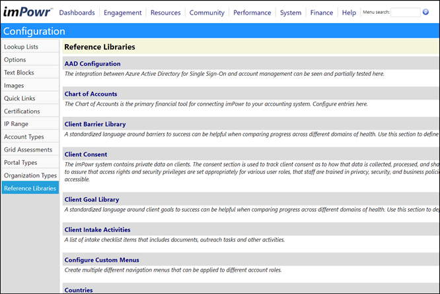
Task: Click the Reference Libraries heading
Action: (100, 47)
